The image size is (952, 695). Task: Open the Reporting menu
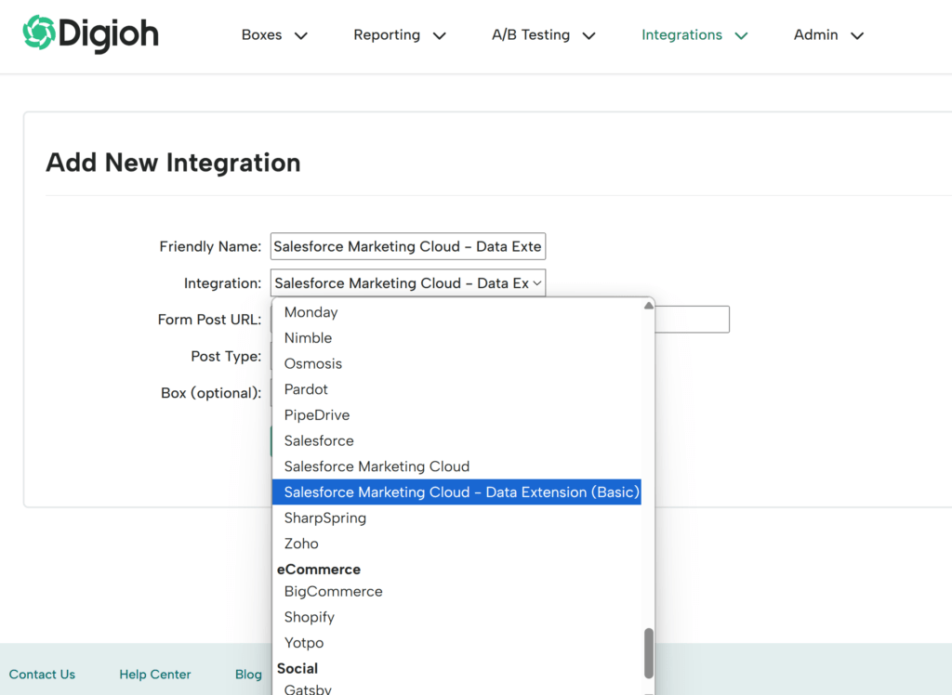pyautogui.click(x=400, y=35)
